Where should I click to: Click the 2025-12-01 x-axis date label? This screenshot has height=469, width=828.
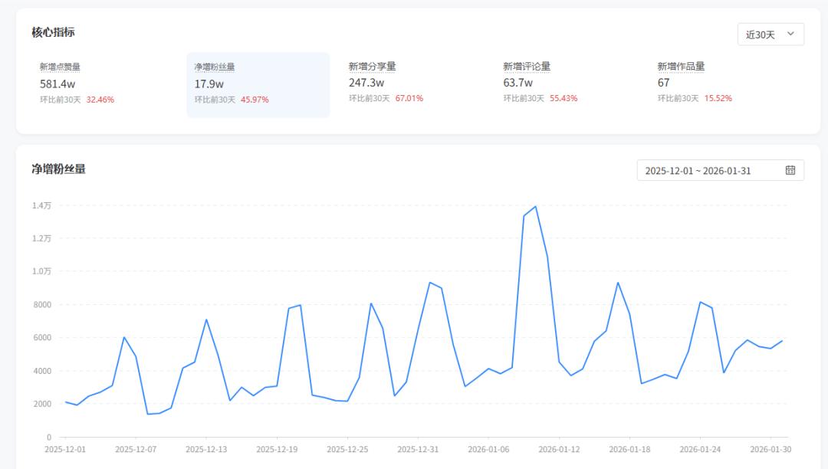[x=65, y=449]
